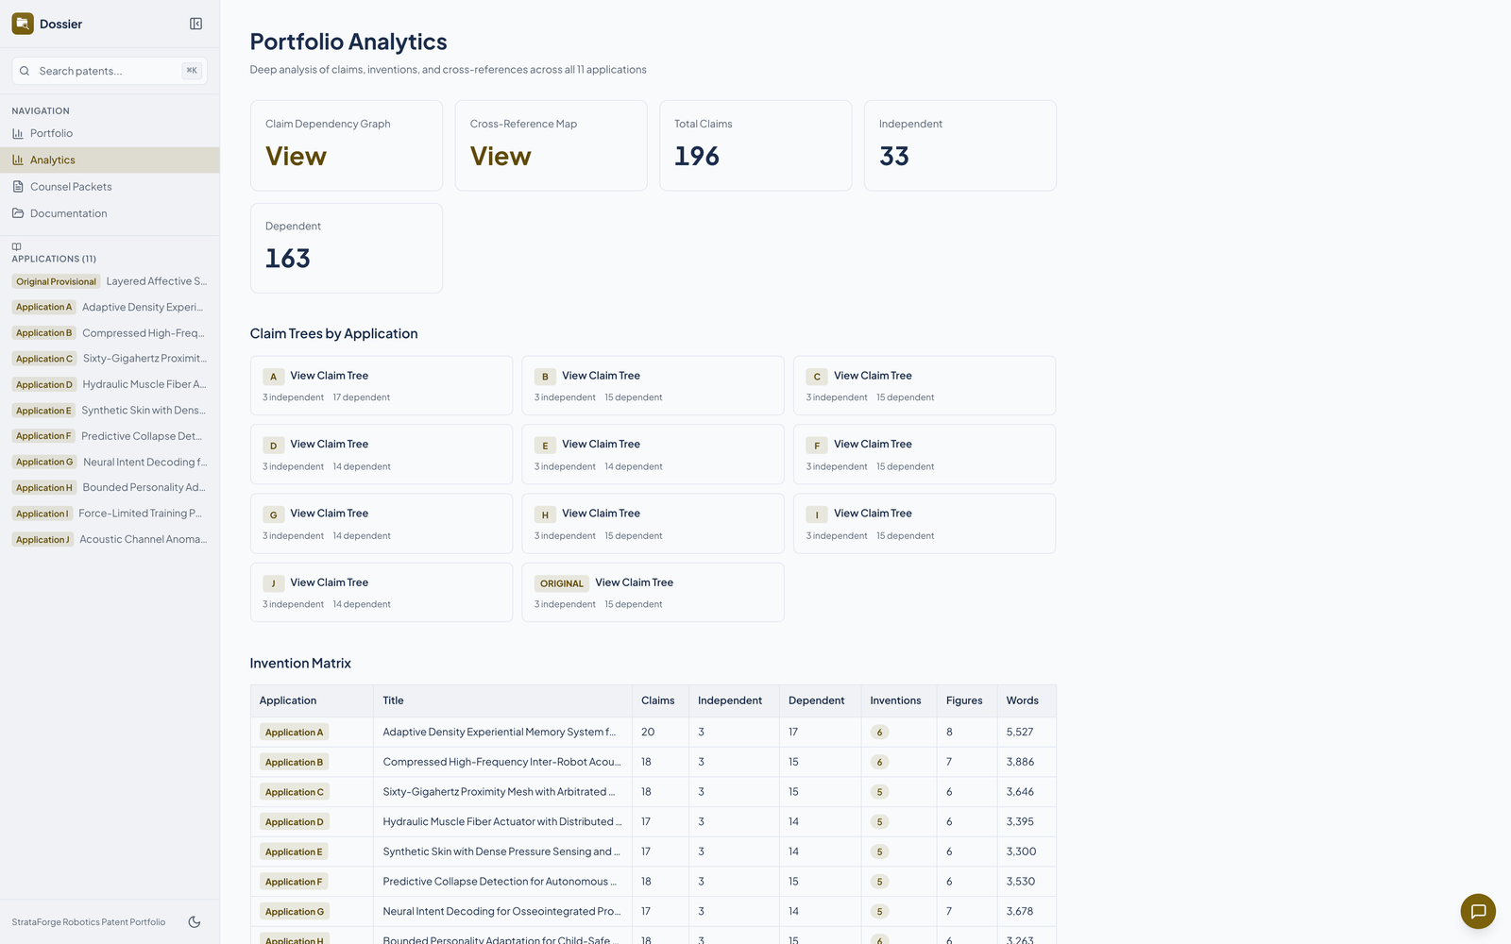
Task: Click the Application B badge in matrix
Action: (294, 762)
